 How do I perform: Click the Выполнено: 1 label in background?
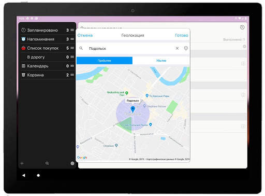point(234,39)
